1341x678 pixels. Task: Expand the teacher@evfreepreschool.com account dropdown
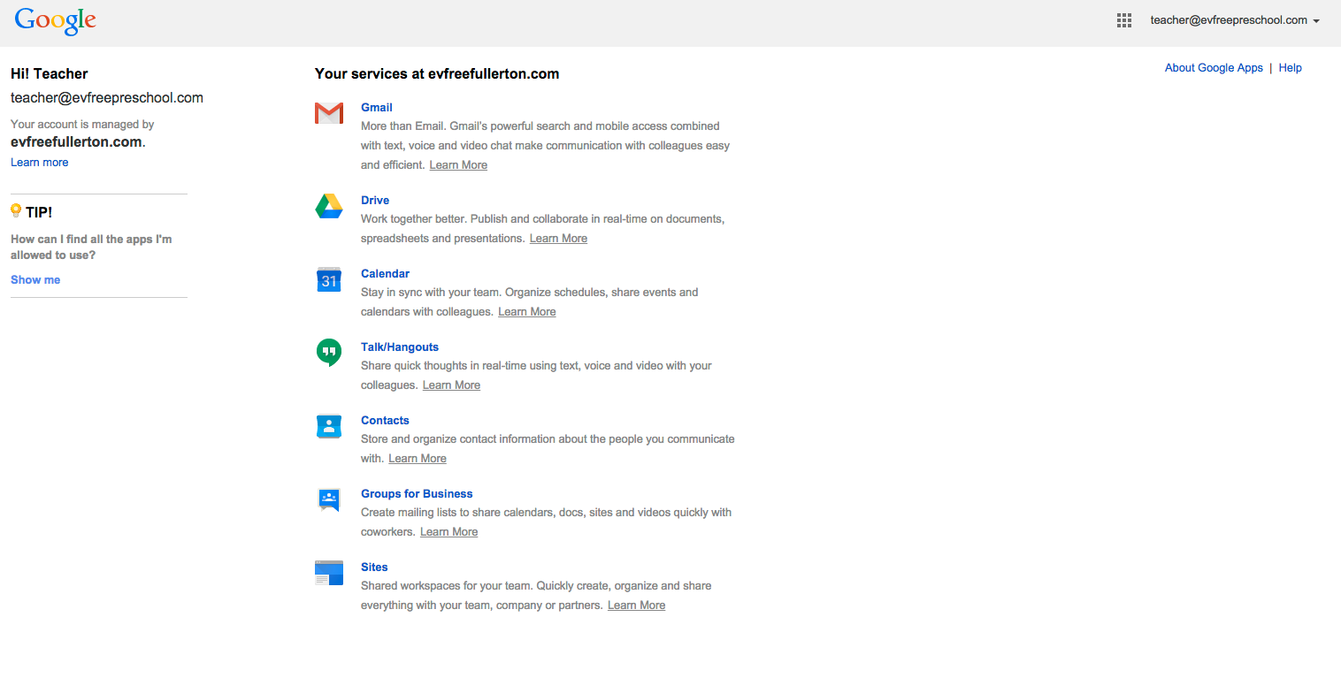(x=1235, y=20)
